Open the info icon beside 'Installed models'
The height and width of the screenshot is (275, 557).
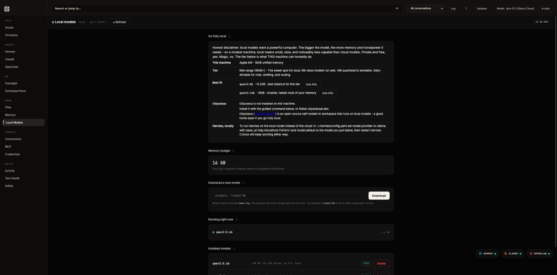[x=234, y=249]
